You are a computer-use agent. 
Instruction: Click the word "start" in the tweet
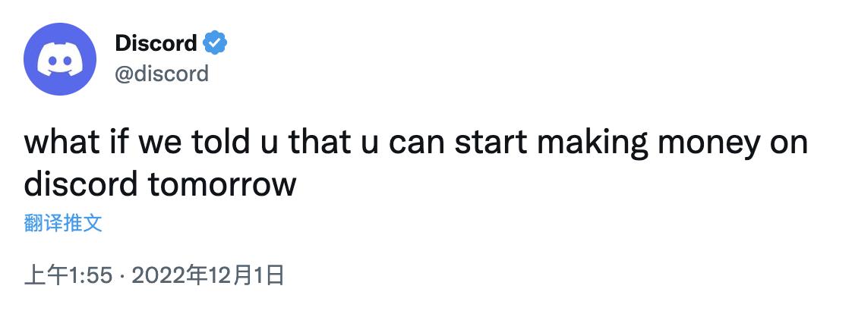pyautogui.click(x=484, y=144)
